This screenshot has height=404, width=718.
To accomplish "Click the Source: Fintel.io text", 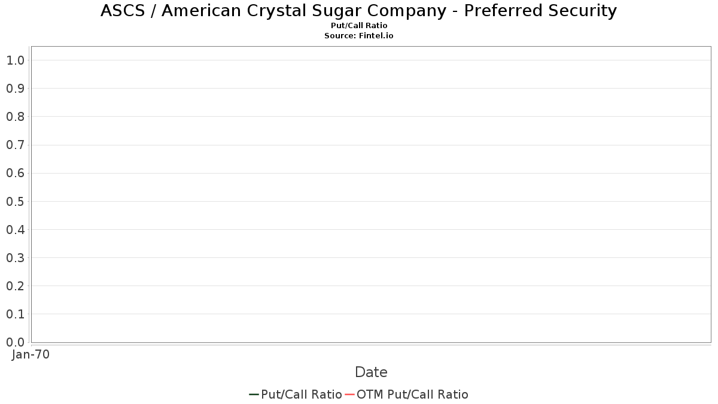I will click(359, 36).
